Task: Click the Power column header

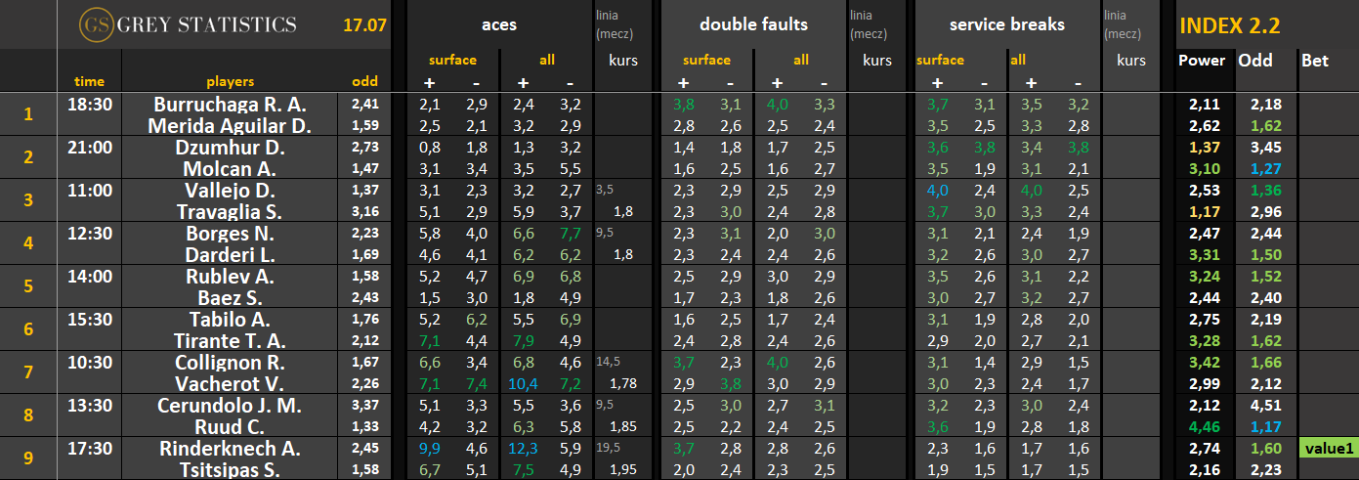Action: click(x=1202, y=61)
